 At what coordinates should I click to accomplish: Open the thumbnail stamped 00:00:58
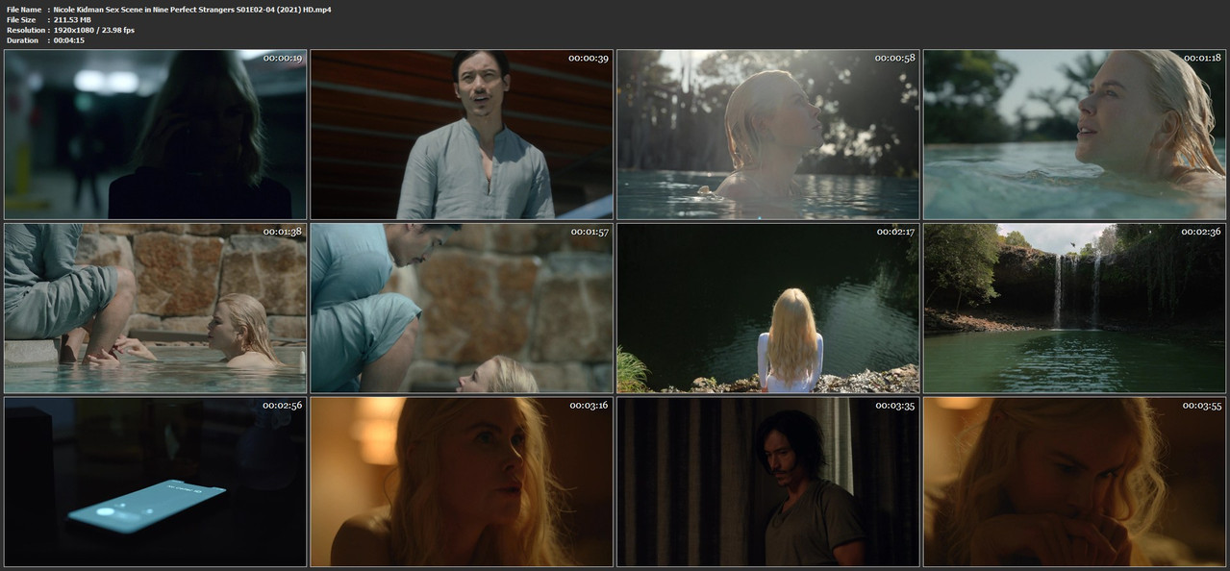pos(767,135)
